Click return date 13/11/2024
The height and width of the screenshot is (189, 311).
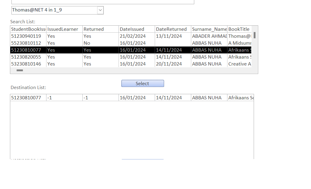[x=169, y=36]
